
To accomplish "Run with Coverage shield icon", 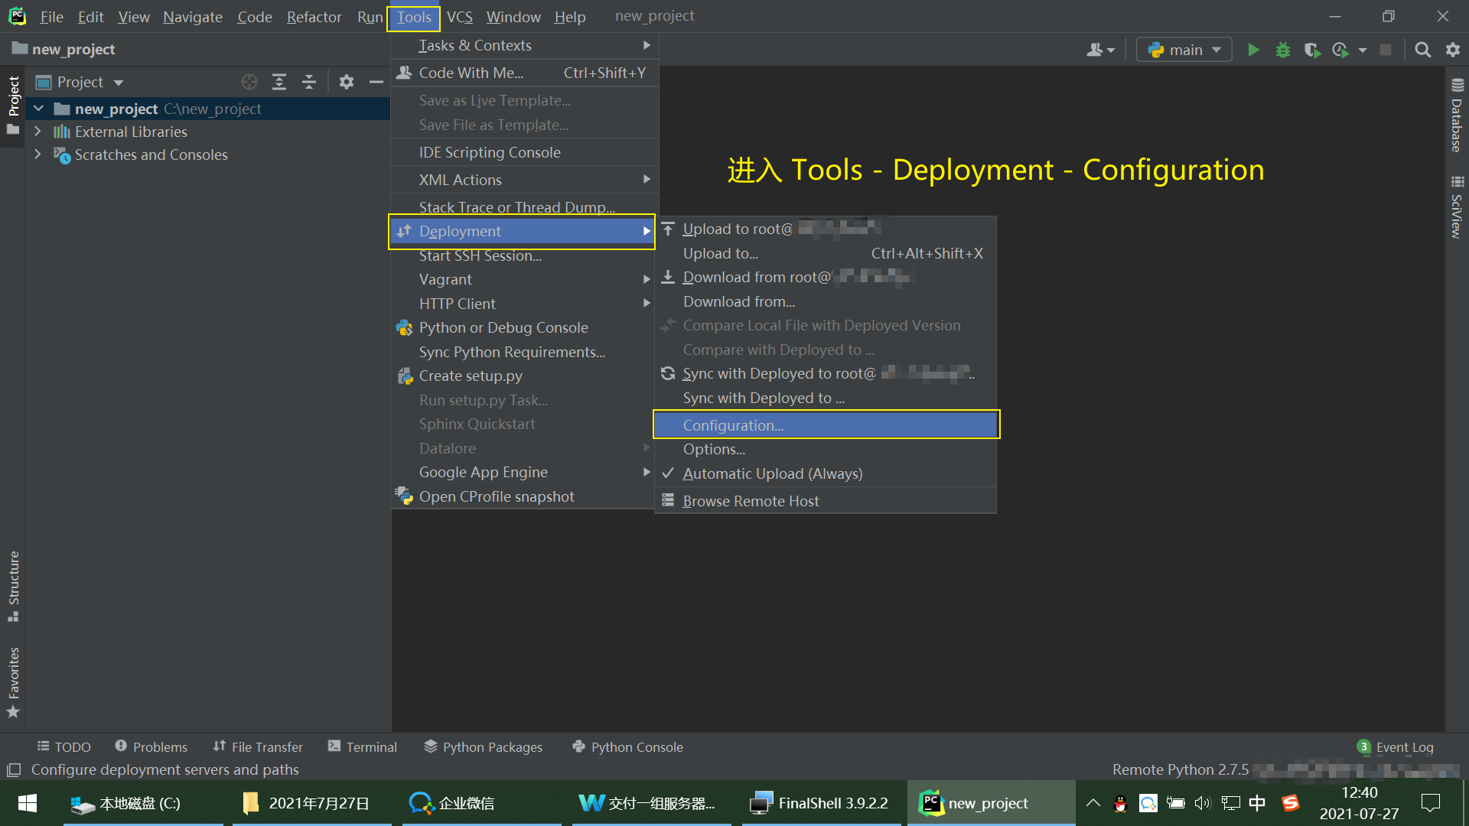I will (x=1312, y=50).
